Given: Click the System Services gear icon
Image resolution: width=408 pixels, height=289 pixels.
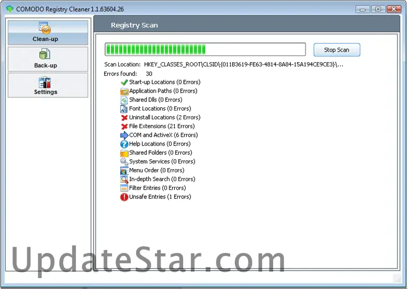Looking at the screenshot, I should coord(124,161).
